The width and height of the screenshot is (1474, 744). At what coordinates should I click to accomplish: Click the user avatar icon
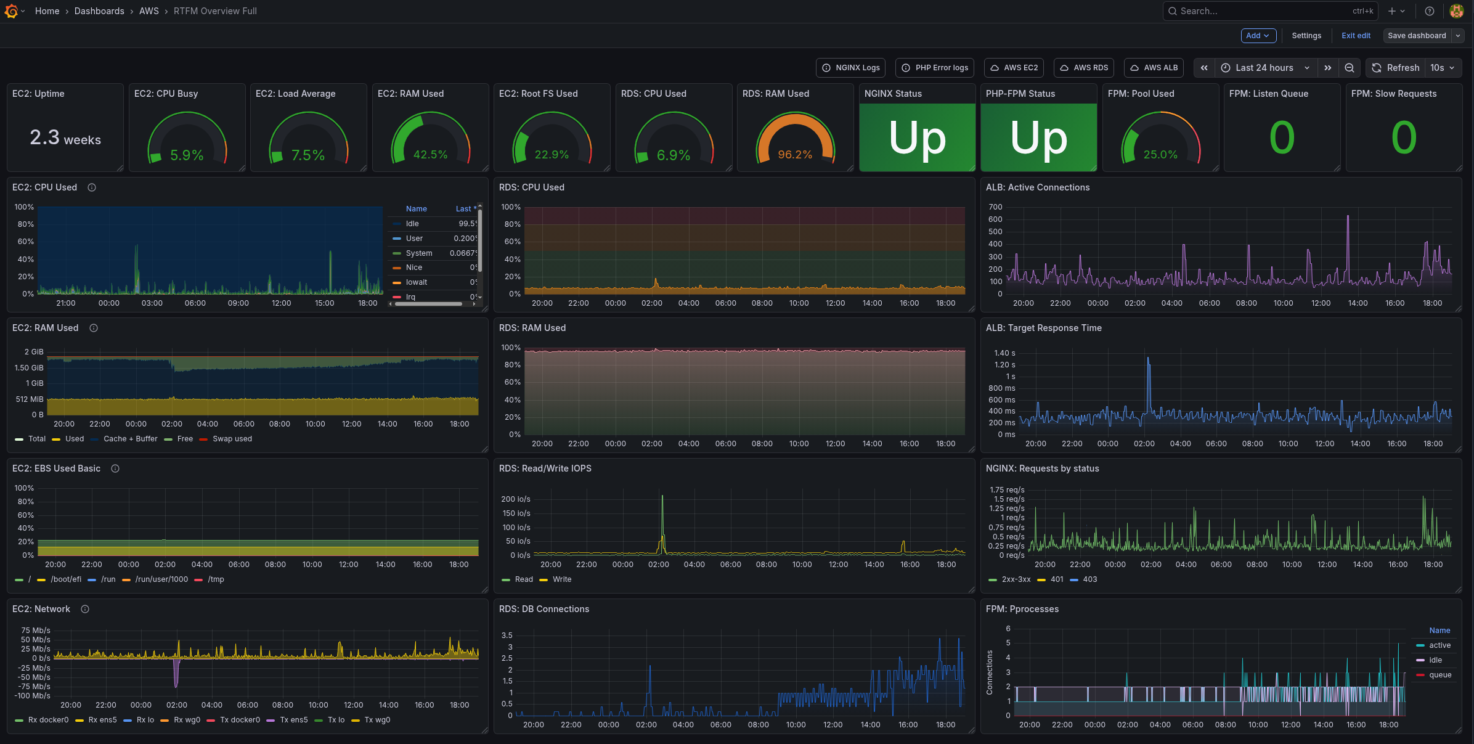1457,11
